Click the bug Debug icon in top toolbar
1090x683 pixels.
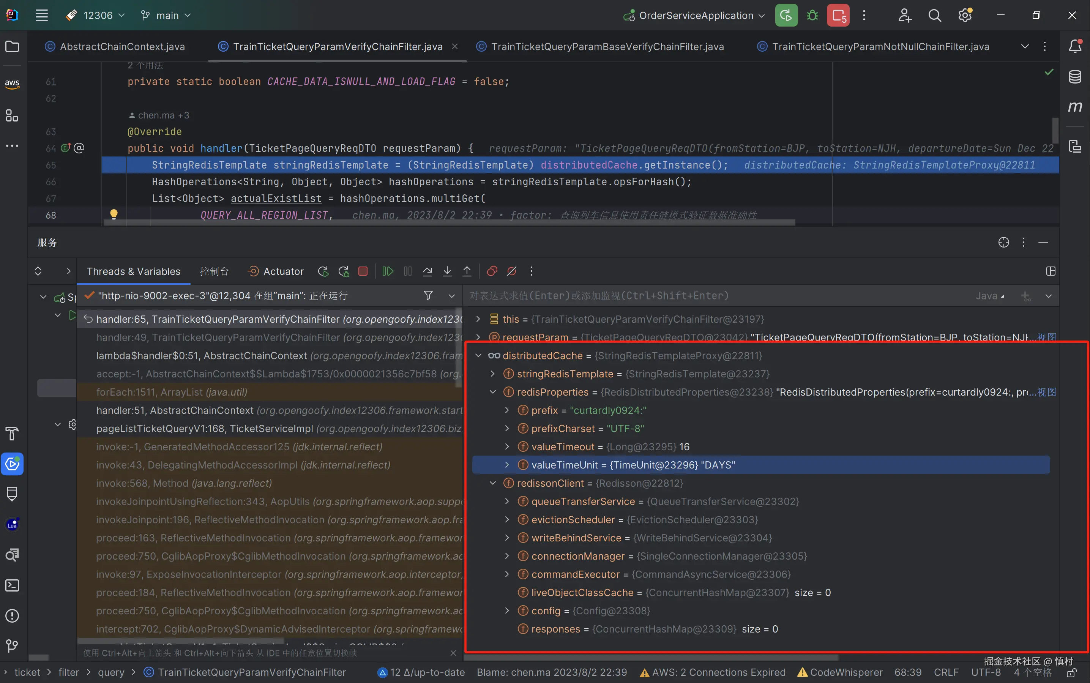[812, 15]
